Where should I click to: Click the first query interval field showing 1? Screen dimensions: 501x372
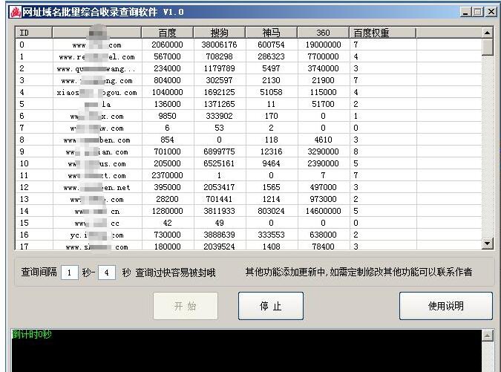point(70,273)
